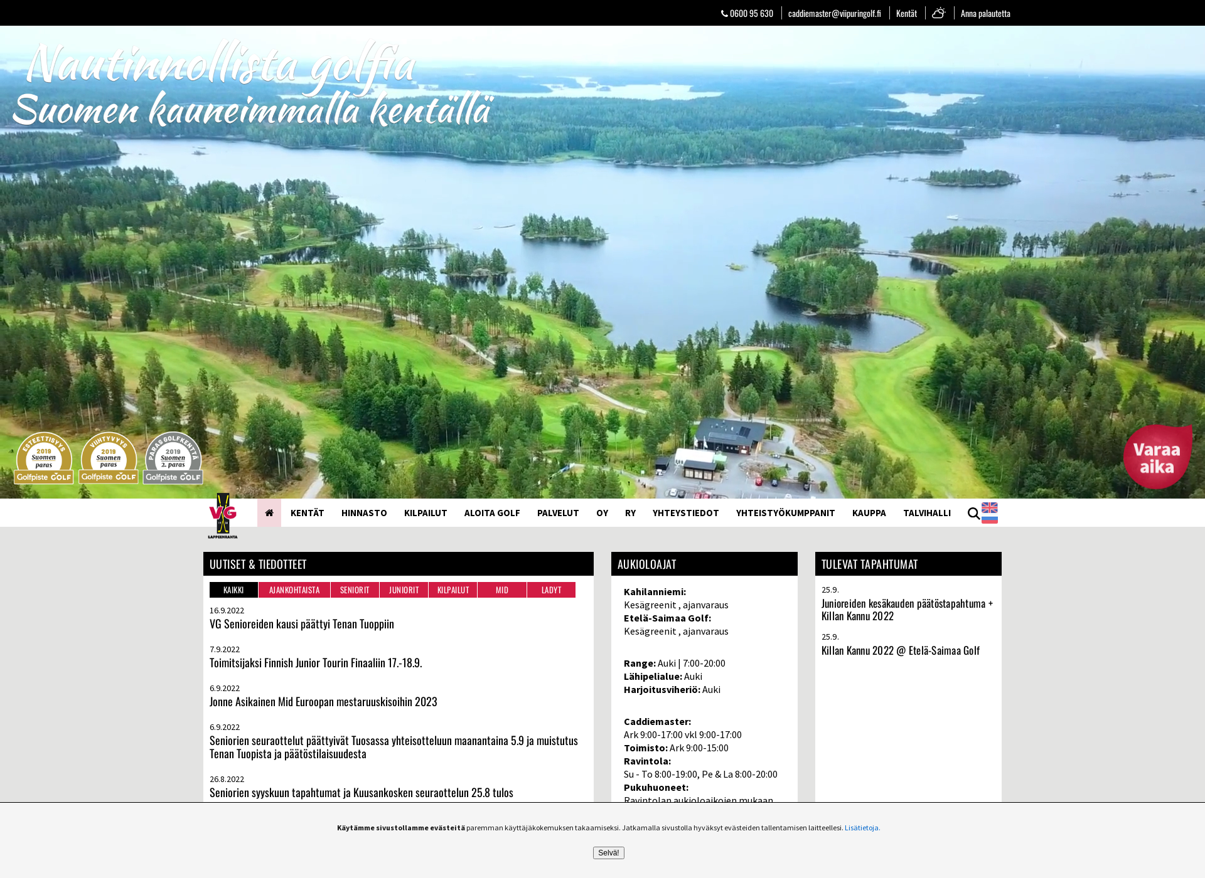The height and width of the screenshot is (878, 1205).
Task: Click the VG Lappeenranta logo
Action: [x=223, y=516]
